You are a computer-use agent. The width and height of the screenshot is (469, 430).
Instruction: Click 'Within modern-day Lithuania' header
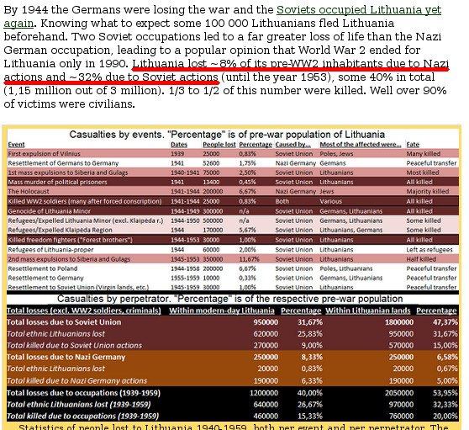(222, 311)
